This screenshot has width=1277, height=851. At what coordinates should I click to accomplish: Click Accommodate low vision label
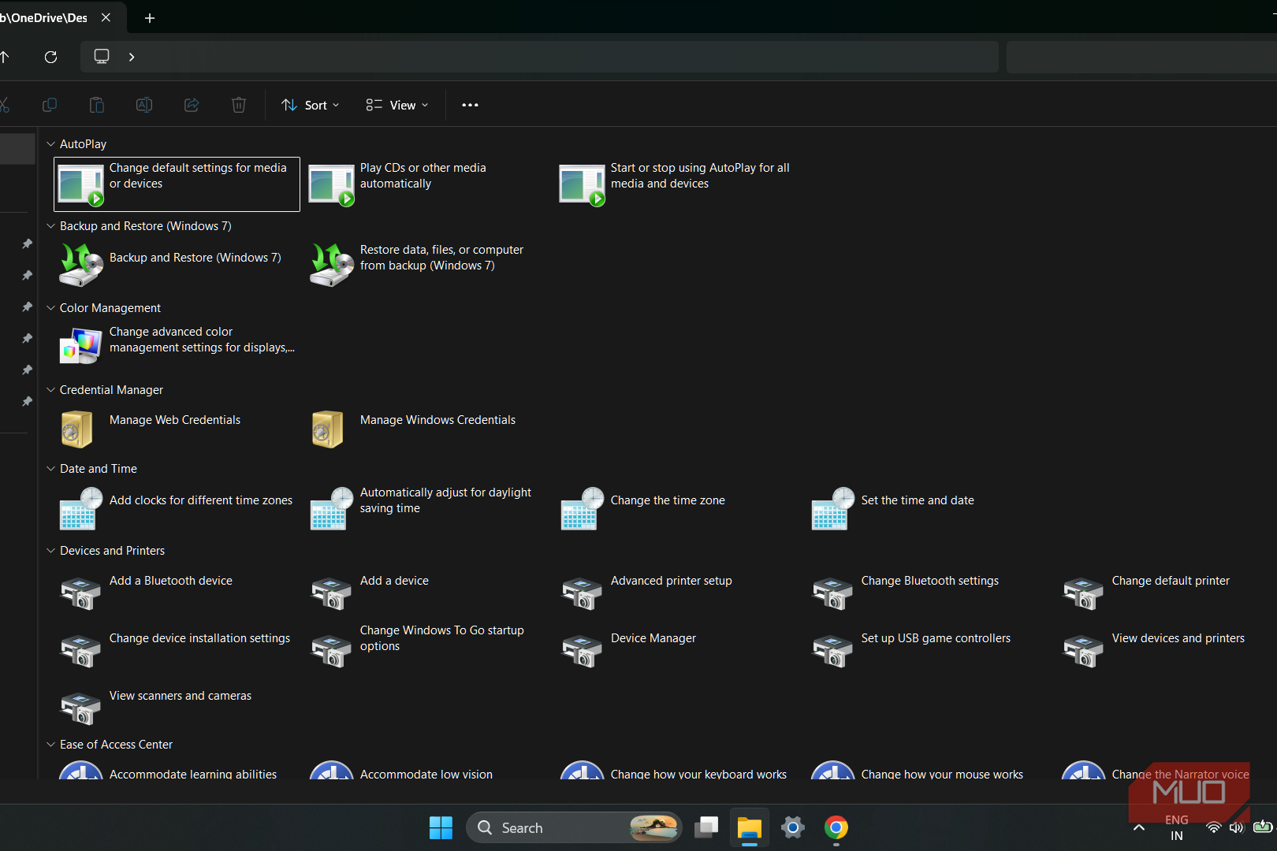(426, 774)
